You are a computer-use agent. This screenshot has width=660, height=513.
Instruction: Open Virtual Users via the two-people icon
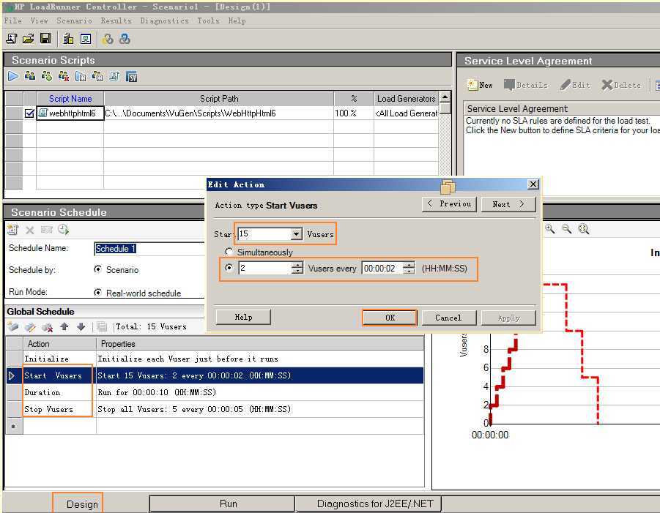(30, 76)
